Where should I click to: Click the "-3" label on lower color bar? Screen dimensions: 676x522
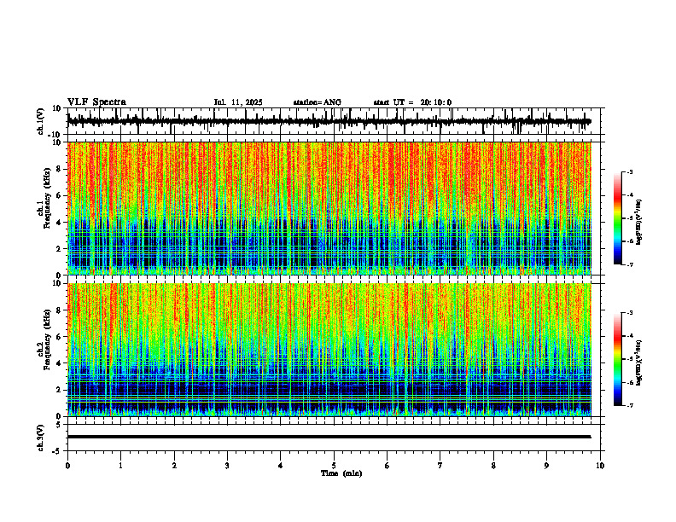click(630, 313)
